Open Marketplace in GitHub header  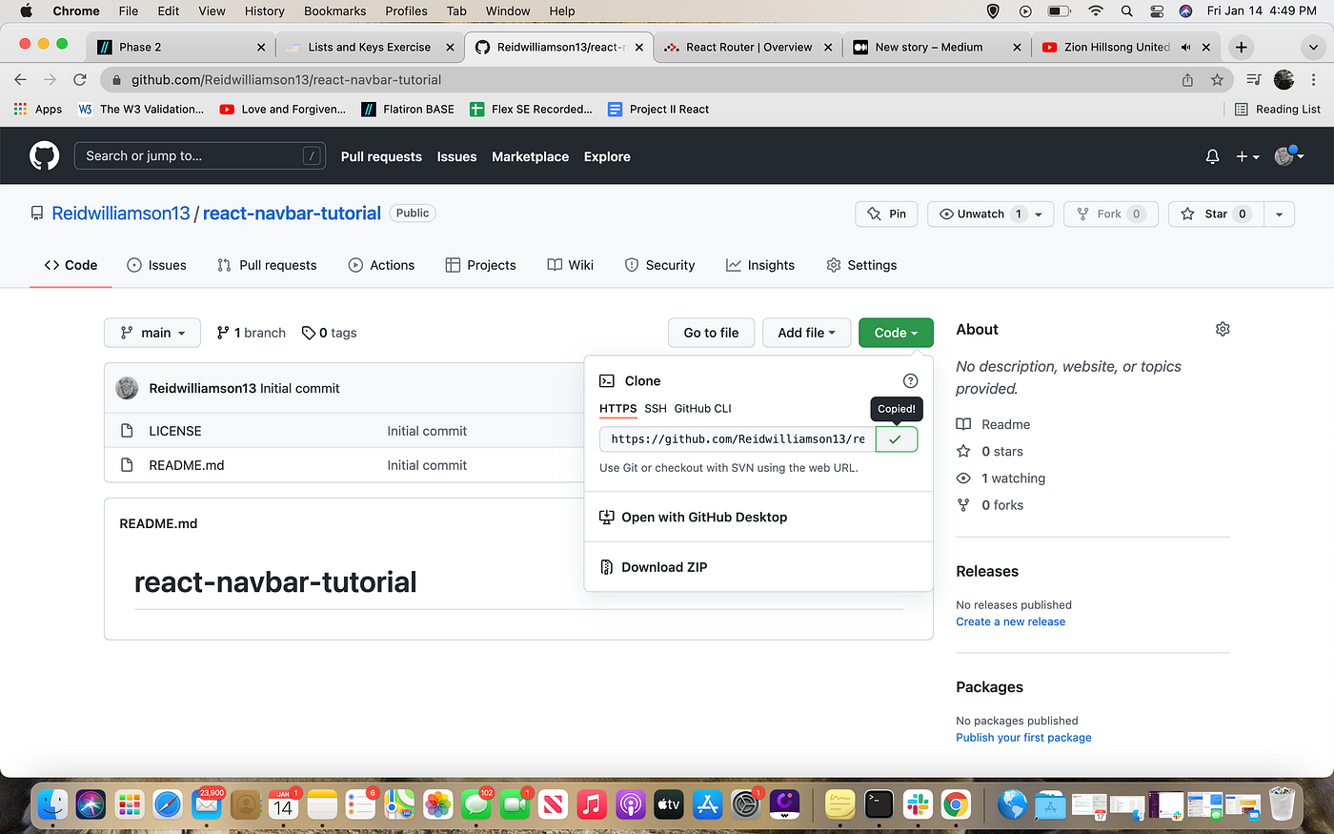coord(530,156)
